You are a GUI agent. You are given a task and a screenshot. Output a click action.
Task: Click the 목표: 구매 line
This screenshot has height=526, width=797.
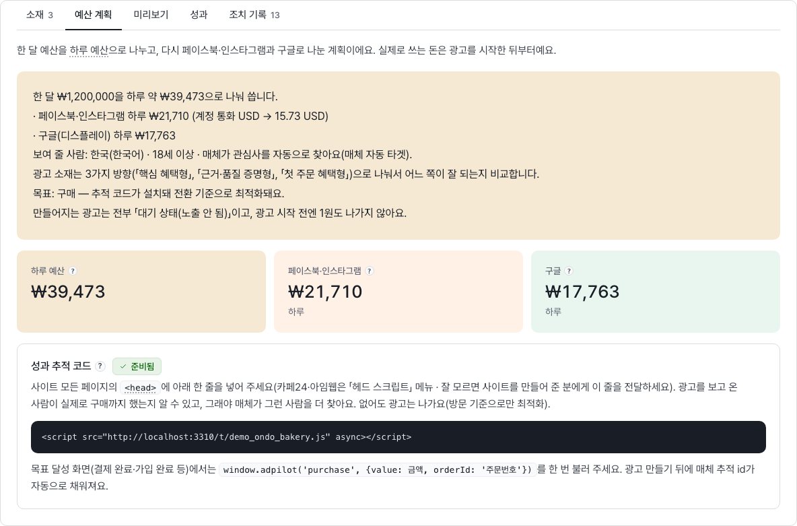(159, 193)
